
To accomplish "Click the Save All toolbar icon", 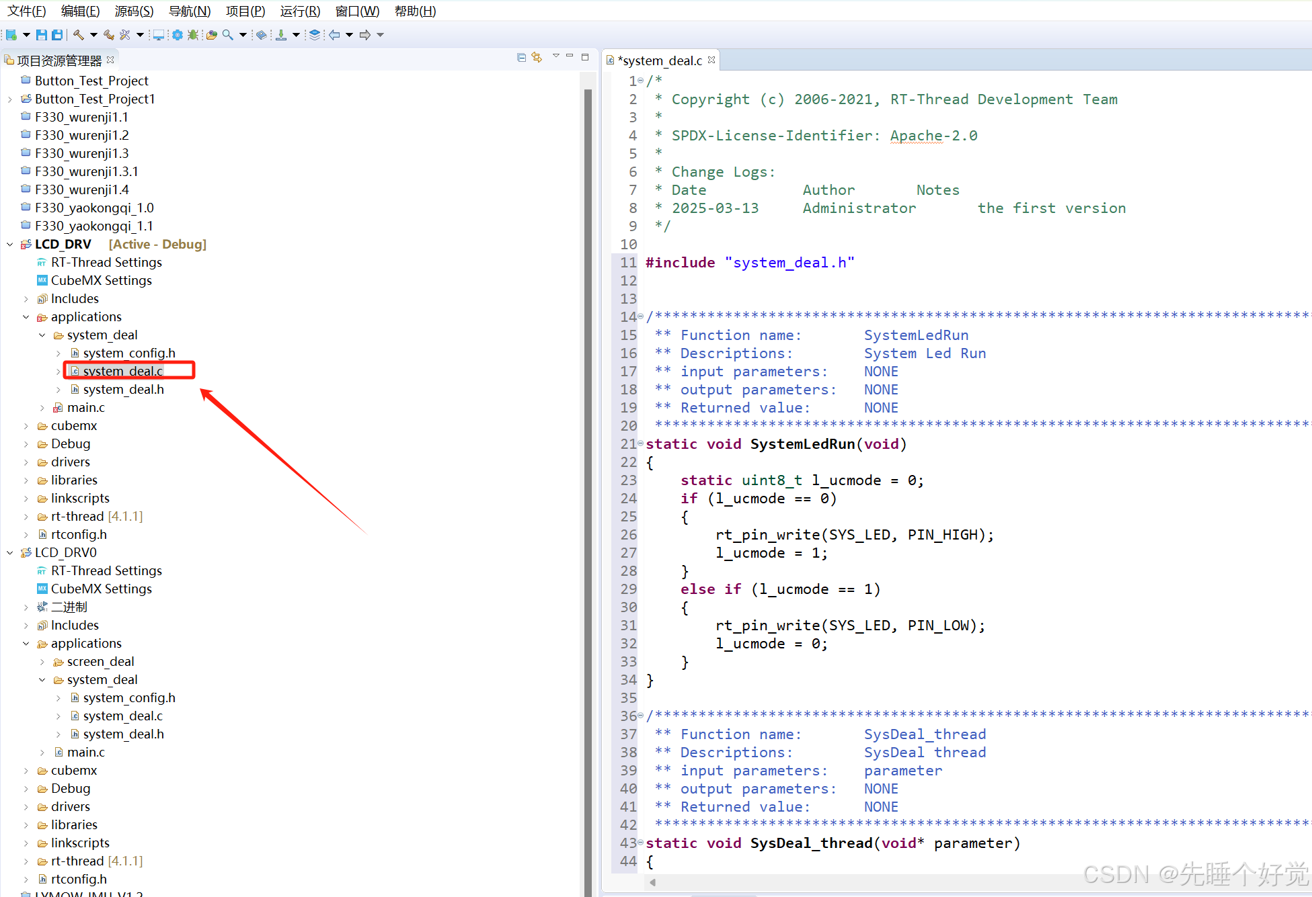I will [57, 35].
